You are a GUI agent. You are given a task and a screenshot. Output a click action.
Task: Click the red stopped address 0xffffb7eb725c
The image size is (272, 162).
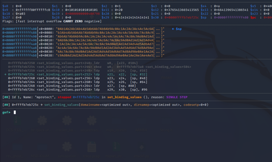(87, 97)
